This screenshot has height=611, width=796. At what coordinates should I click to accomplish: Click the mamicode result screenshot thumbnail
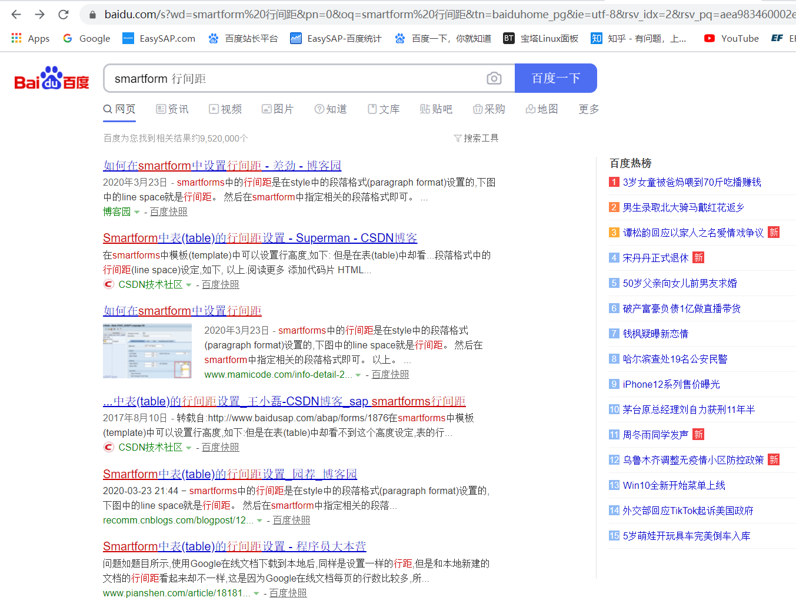pos(148,351)
